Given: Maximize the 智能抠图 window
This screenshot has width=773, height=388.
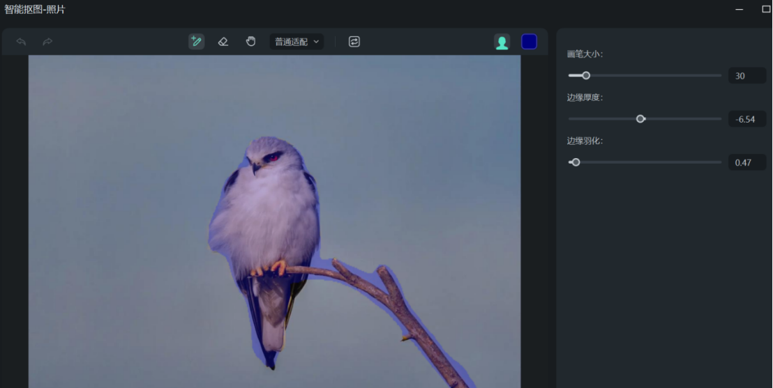Looking at the screenshot, I should tap(765, 10).
